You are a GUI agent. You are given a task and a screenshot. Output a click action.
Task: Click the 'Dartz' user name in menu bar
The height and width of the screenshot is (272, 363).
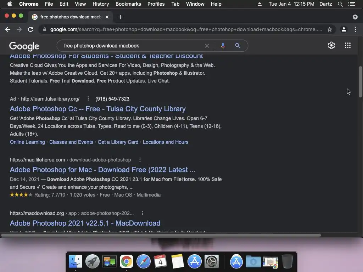click(325, 4)
